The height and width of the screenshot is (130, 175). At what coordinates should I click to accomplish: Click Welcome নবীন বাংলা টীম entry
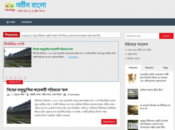coord(139,50)
